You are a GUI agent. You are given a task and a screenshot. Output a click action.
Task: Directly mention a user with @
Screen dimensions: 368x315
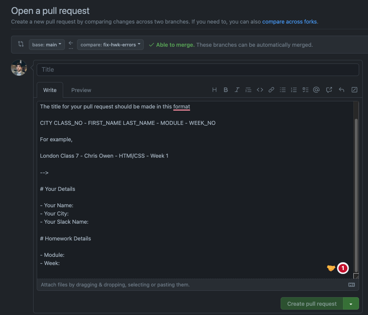coord(316,90)
